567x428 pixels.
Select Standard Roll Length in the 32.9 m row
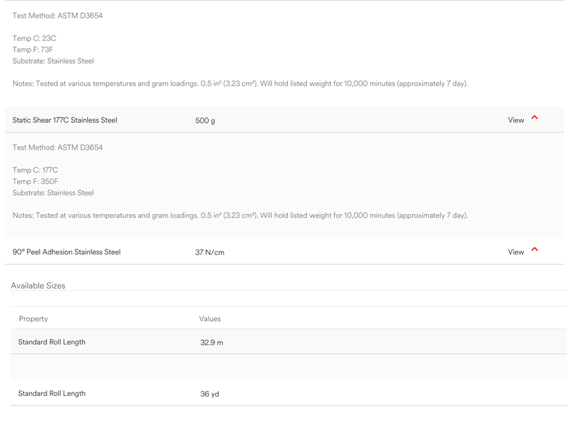tap(52, 342)
